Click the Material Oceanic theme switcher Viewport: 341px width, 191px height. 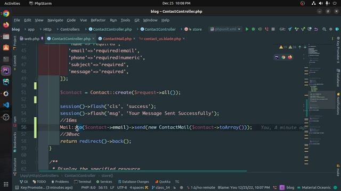click(x=314, y=187)
